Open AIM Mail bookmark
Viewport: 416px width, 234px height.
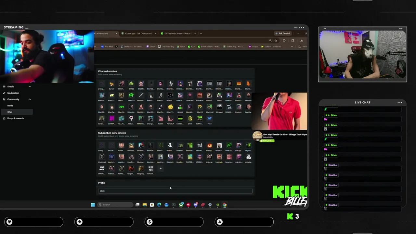(107, 47)
